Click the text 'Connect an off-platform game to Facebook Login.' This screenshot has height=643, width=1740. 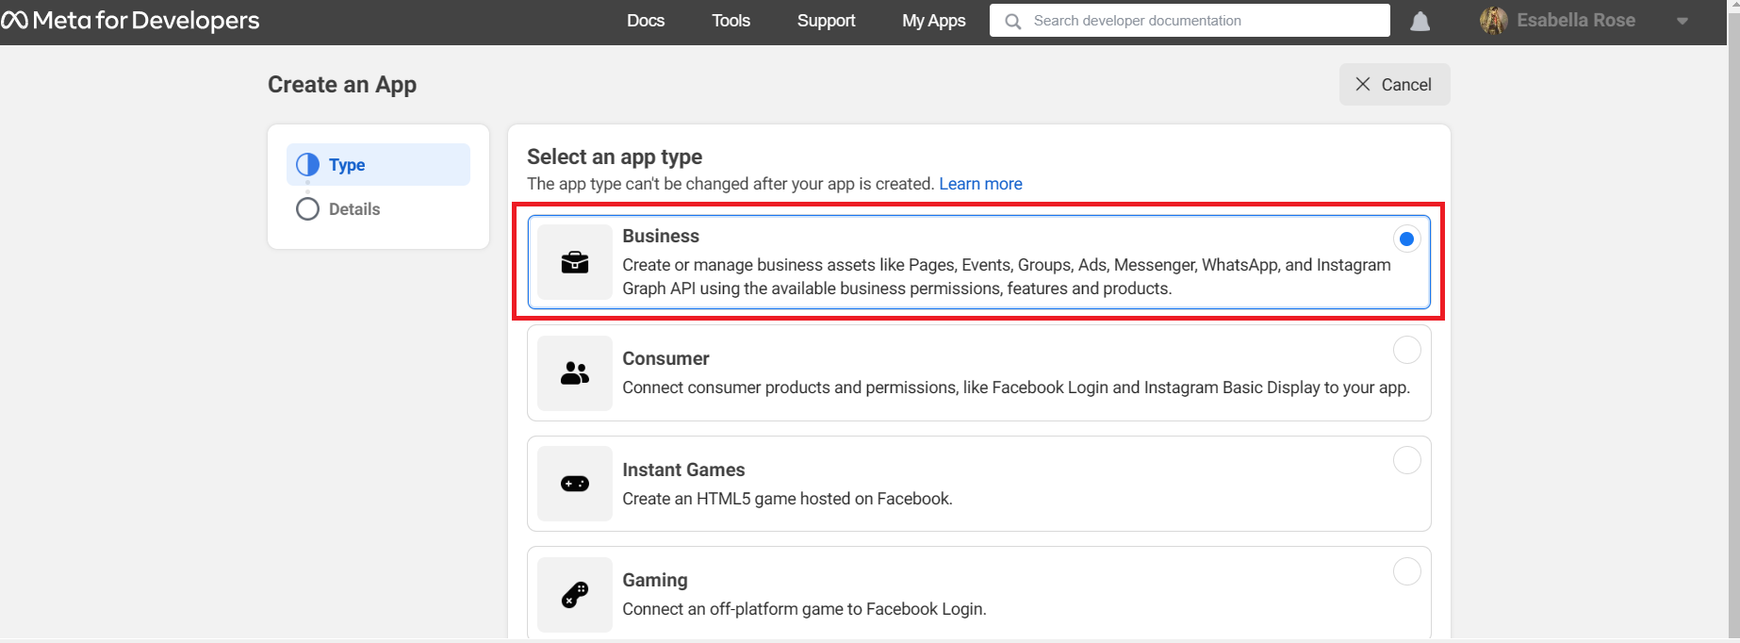804,609
